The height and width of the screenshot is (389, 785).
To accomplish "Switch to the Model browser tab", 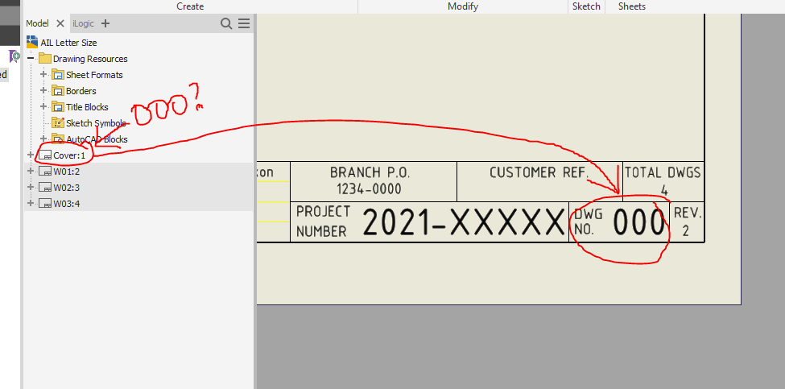I will [x=38, y=23].
